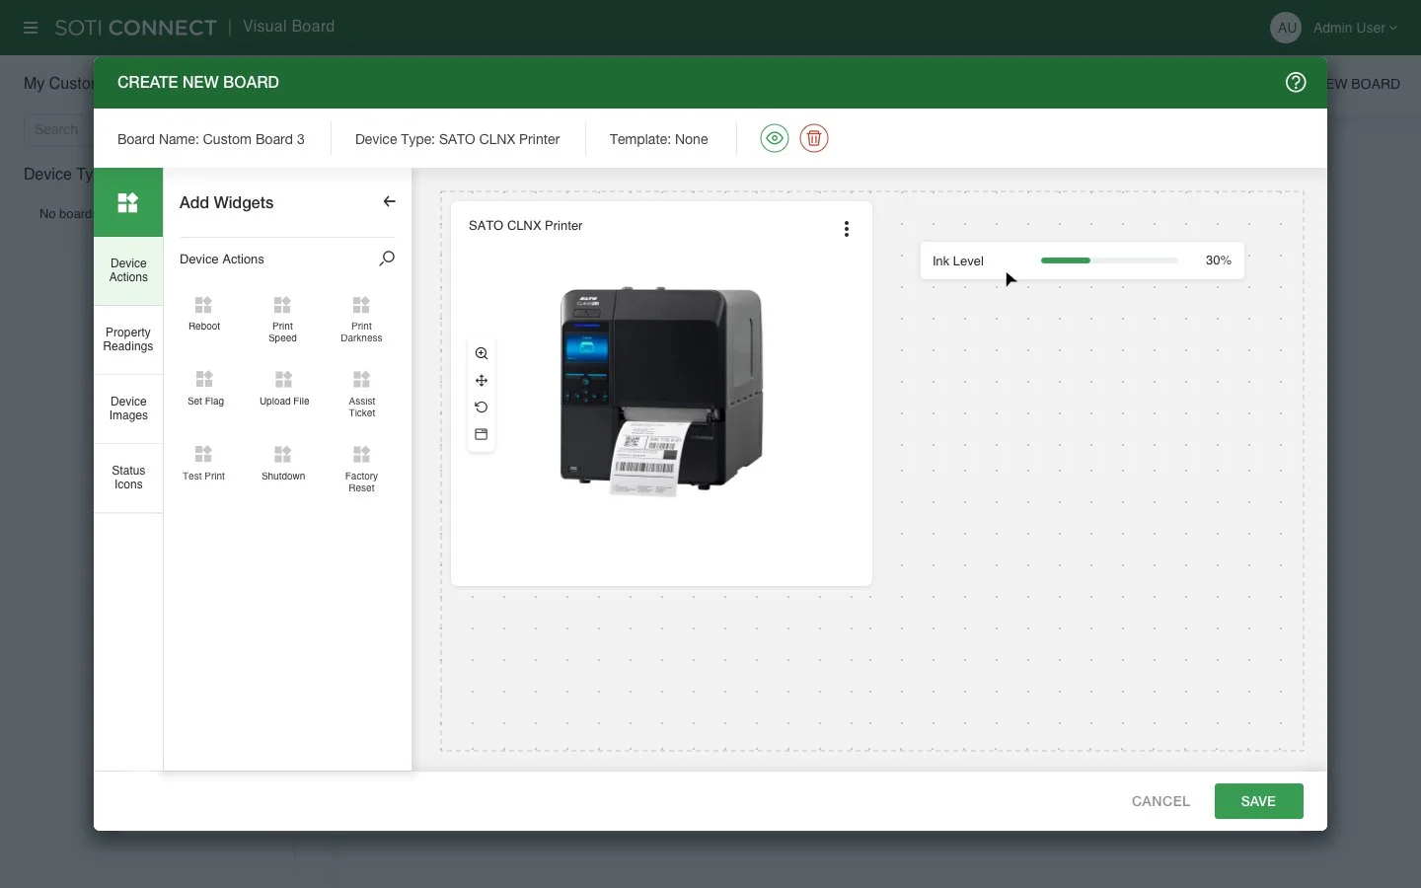This screenshot has width=1421, height=888.
Task: Select the Test Print widget
Action: point(203,464)
